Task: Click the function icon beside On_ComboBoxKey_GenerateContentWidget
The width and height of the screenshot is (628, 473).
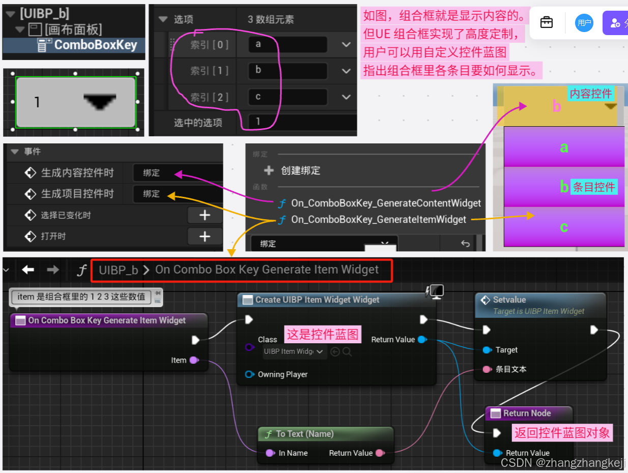Action: click(x=282, y=203)
